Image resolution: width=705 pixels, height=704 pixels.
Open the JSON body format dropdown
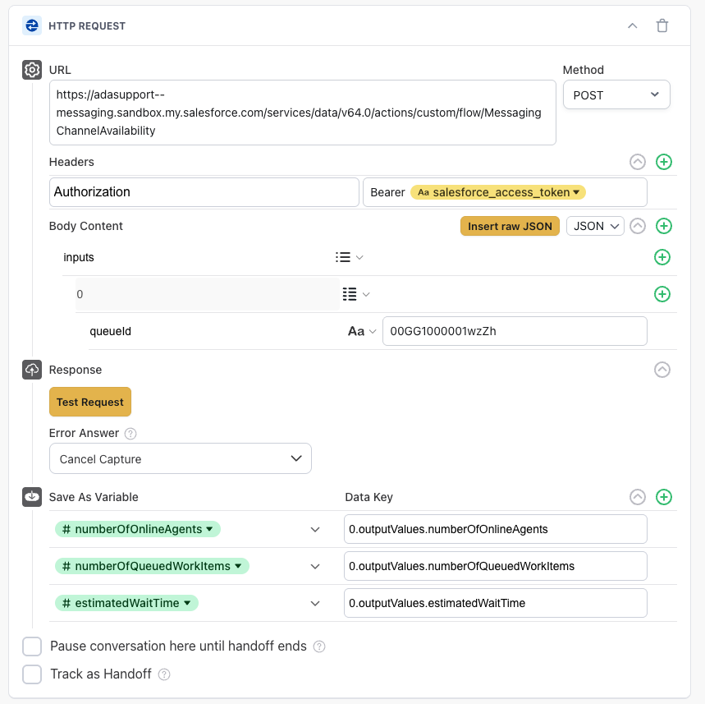coord(595,226)
